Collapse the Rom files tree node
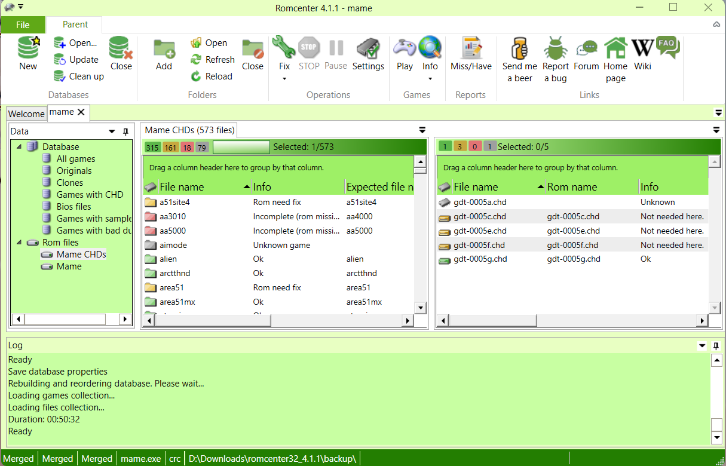 pyautogui.click(x=19, y=242)
